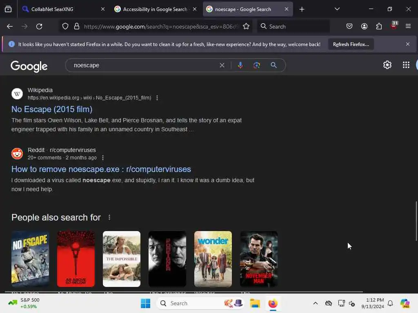Image resolution: width=418 pixels, height=313 pixels.
Task: Click the page vertical scrollbar thumb
Action: pyautogui.click(x=416, y=221)
